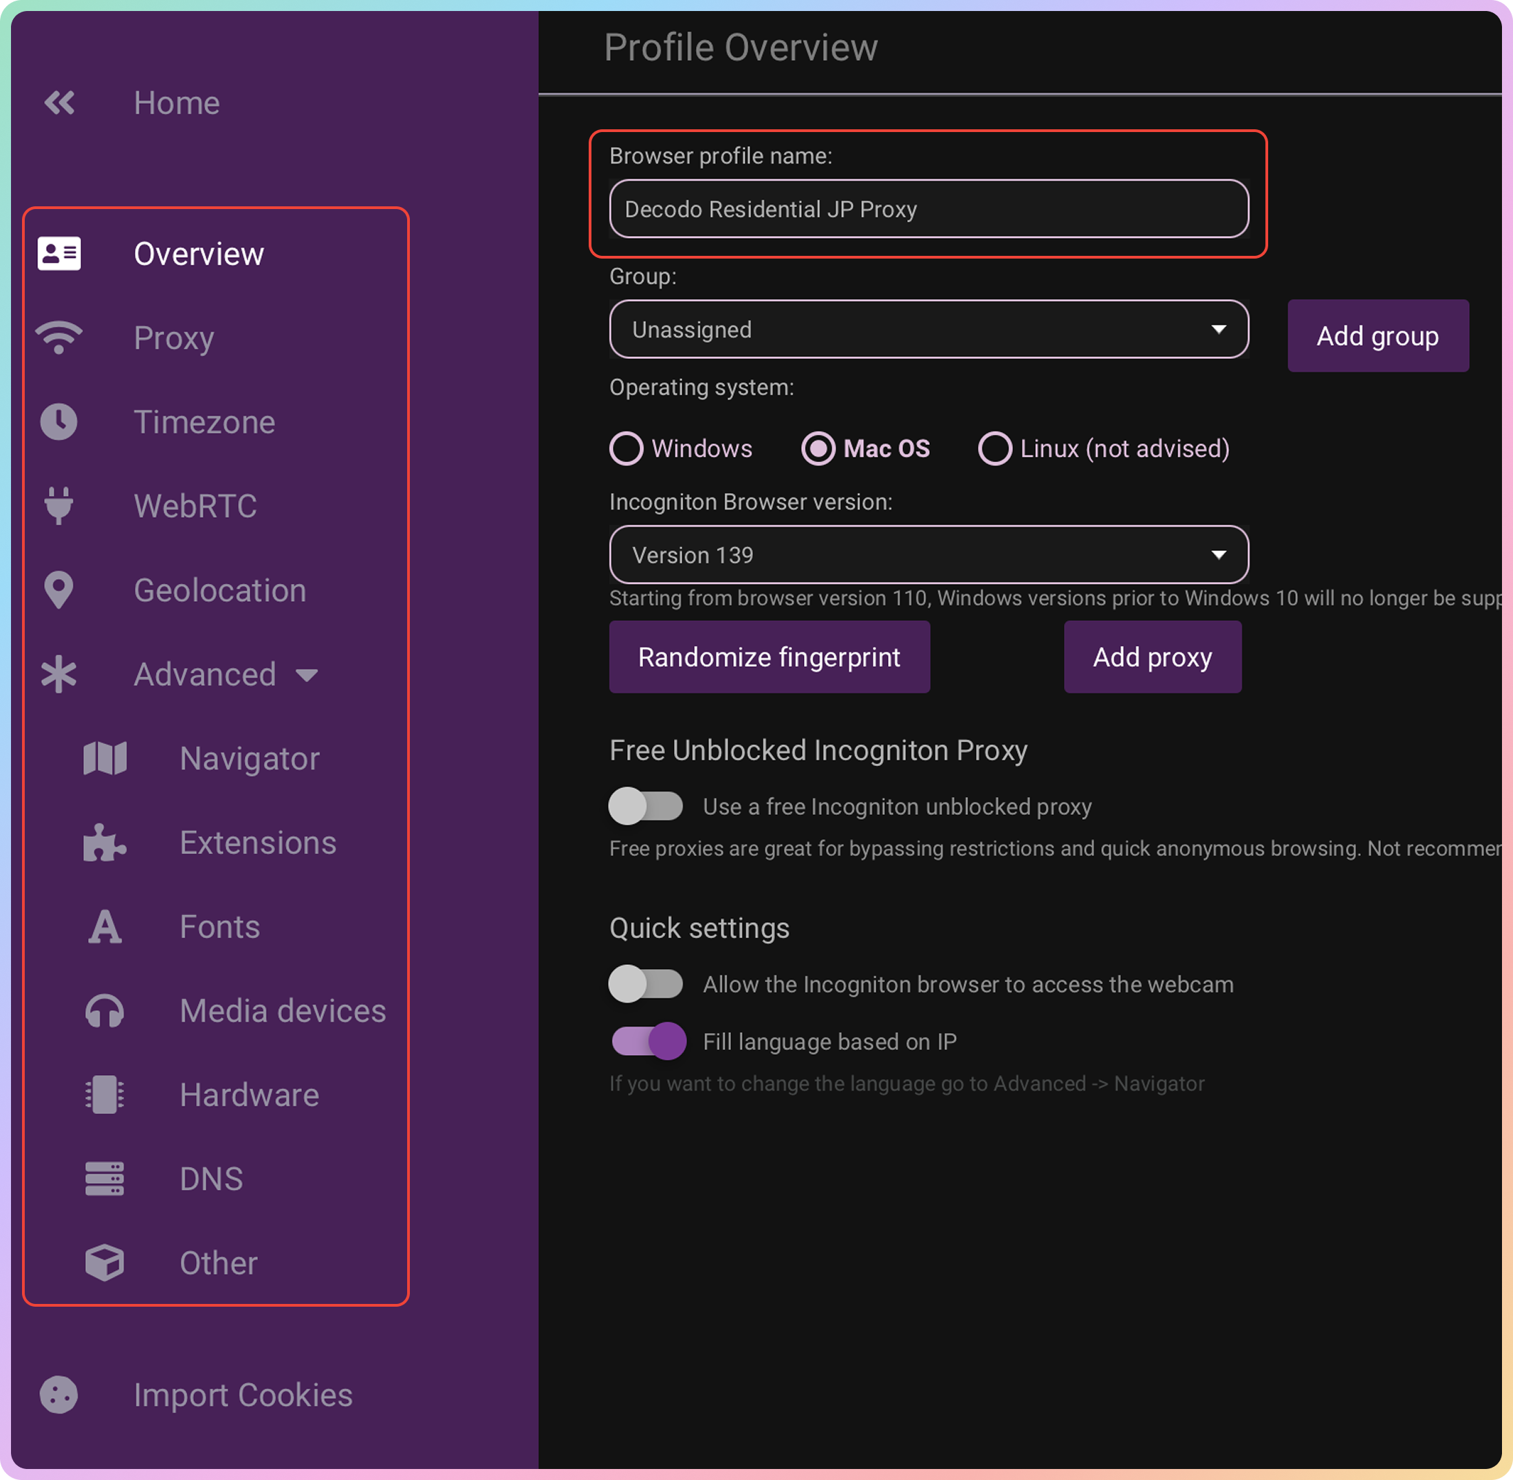Toggle webcam access for Incogniton browser
This screenshot has height=1480, width=1513.
coord(645,984)
